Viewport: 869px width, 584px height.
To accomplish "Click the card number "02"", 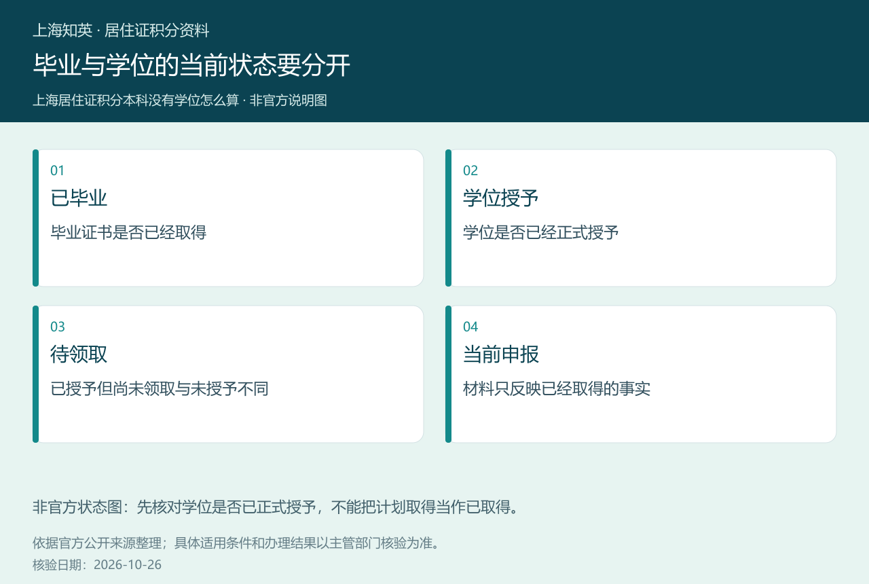I will 470,170.
